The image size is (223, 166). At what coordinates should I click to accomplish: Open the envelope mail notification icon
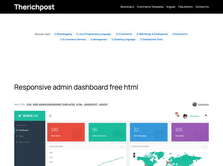(x=178, y=116)
